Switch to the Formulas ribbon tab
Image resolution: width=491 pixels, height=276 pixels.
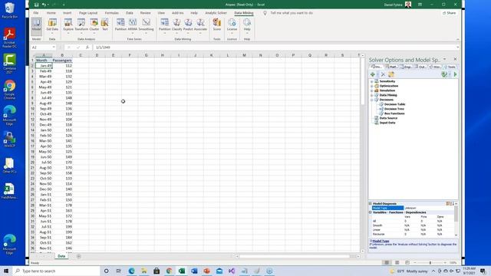[112, 13]
